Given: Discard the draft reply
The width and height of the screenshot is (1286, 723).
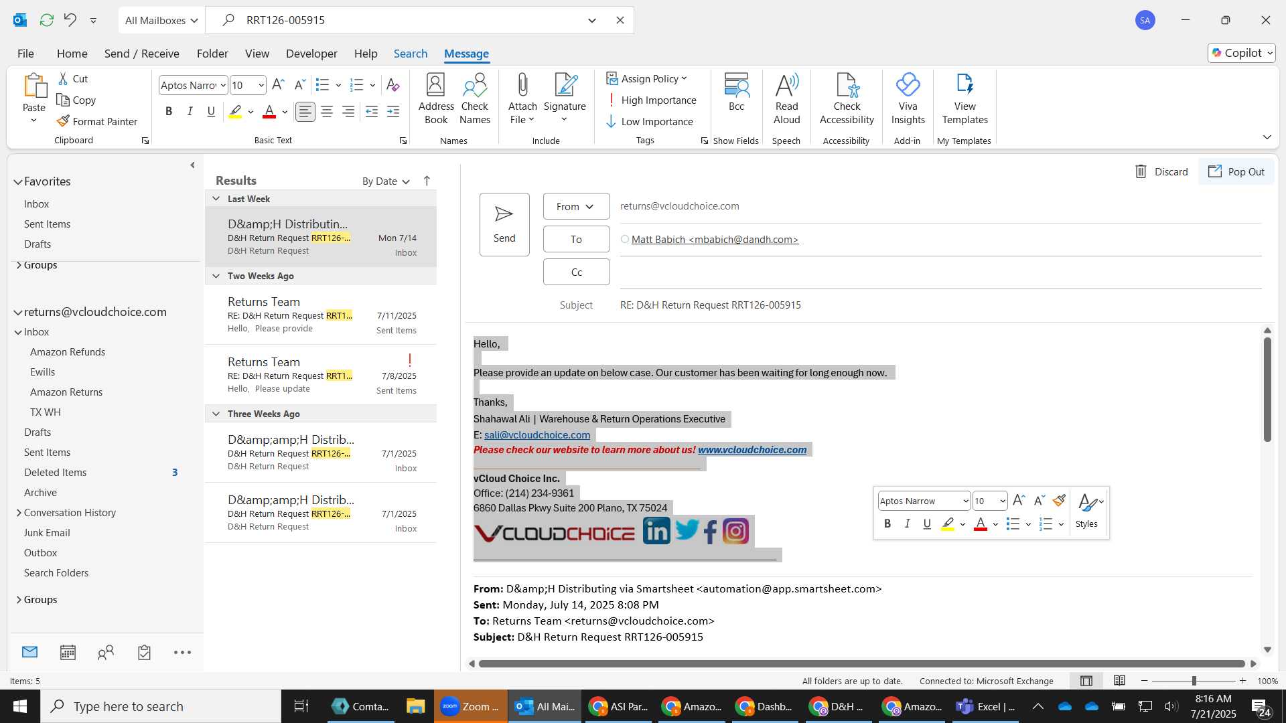Looking at the screenshot, I should point(1161,171).
